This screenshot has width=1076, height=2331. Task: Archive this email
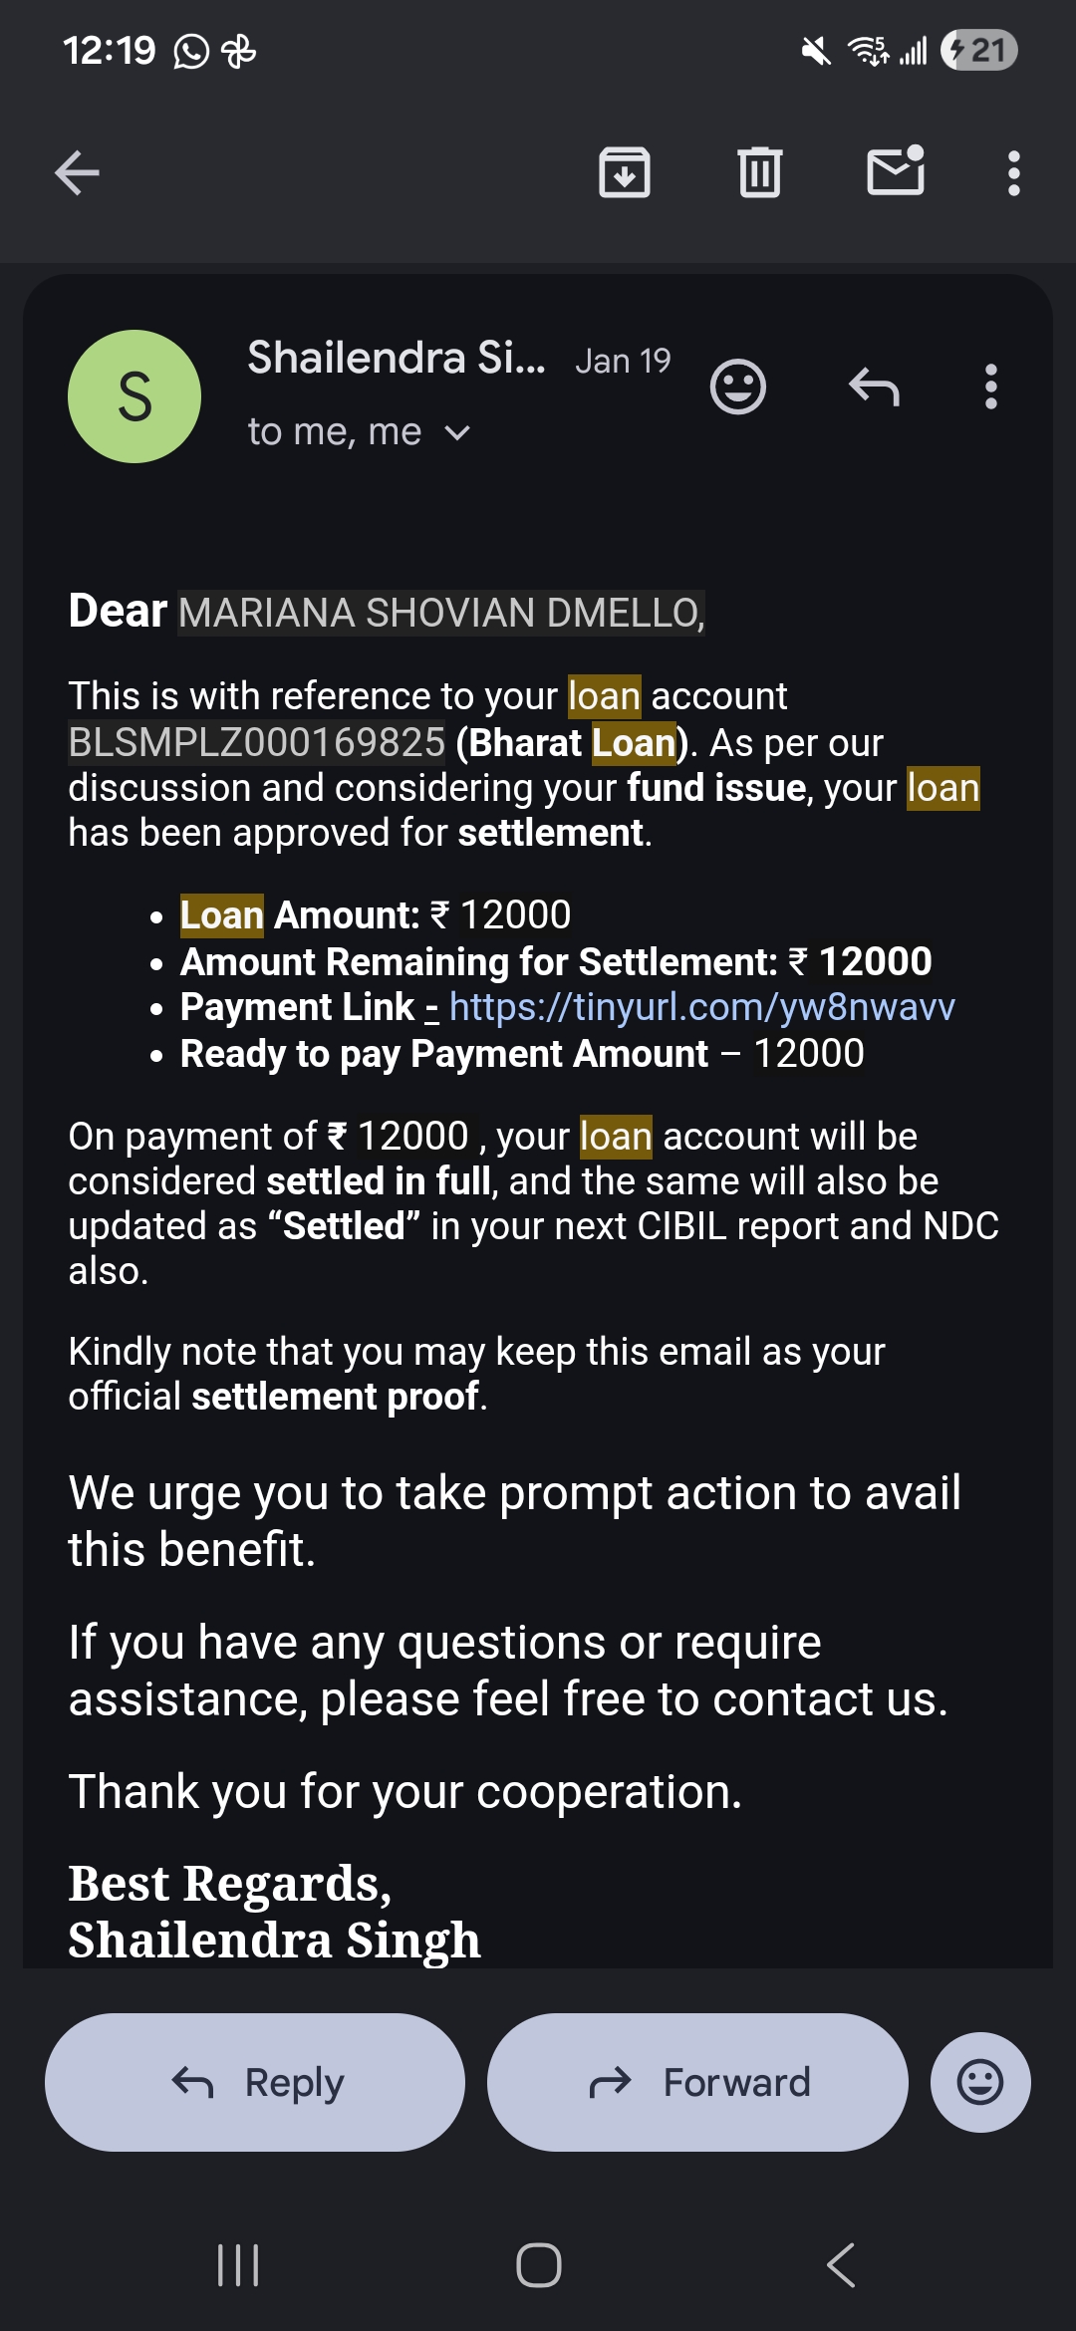click(x=625, y=172)
